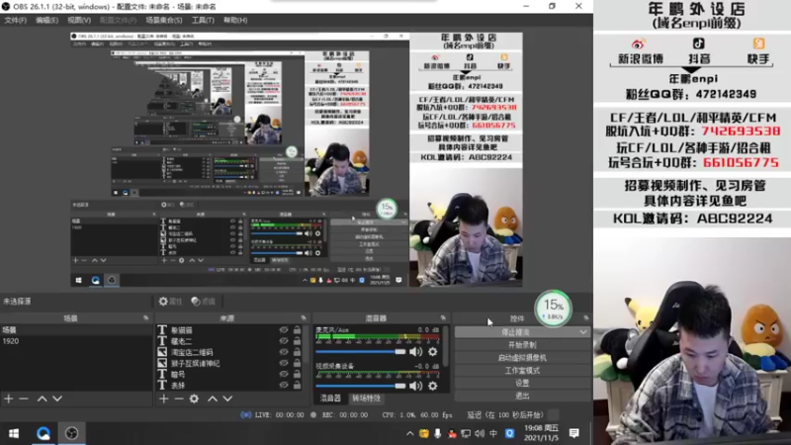Toggle visibility eye for 淘宝店二维码 source
The height and width of the screenshot is (445, 791).
coord(284,352)
